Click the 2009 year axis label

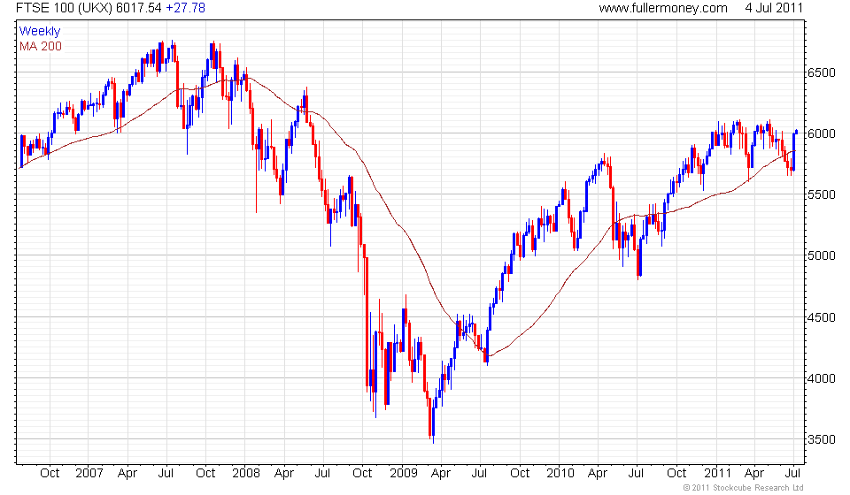click(404, 474)
